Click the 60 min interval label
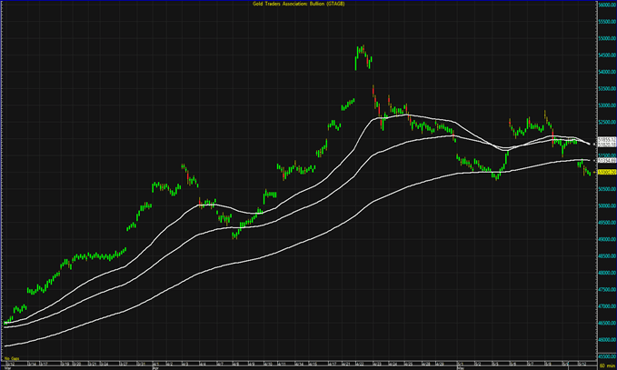 [x=604, y=365]
